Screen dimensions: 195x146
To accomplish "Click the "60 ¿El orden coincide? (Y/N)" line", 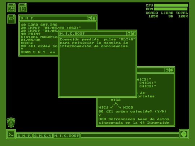I will click(133, 111).
